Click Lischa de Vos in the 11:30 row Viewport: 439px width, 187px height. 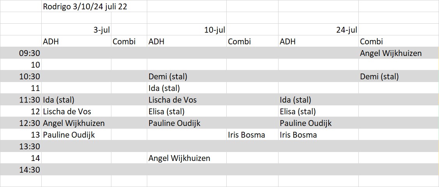pyautogui.click(x=173, y=100)
